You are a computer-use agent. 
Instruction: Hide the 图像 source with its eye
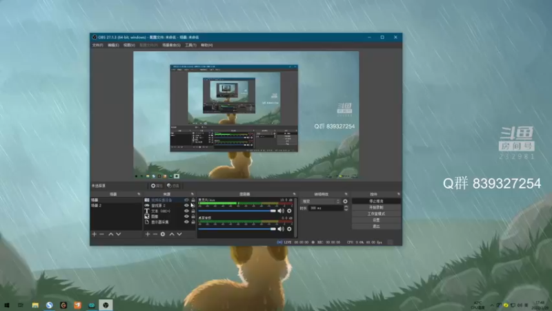coord(186,216)
